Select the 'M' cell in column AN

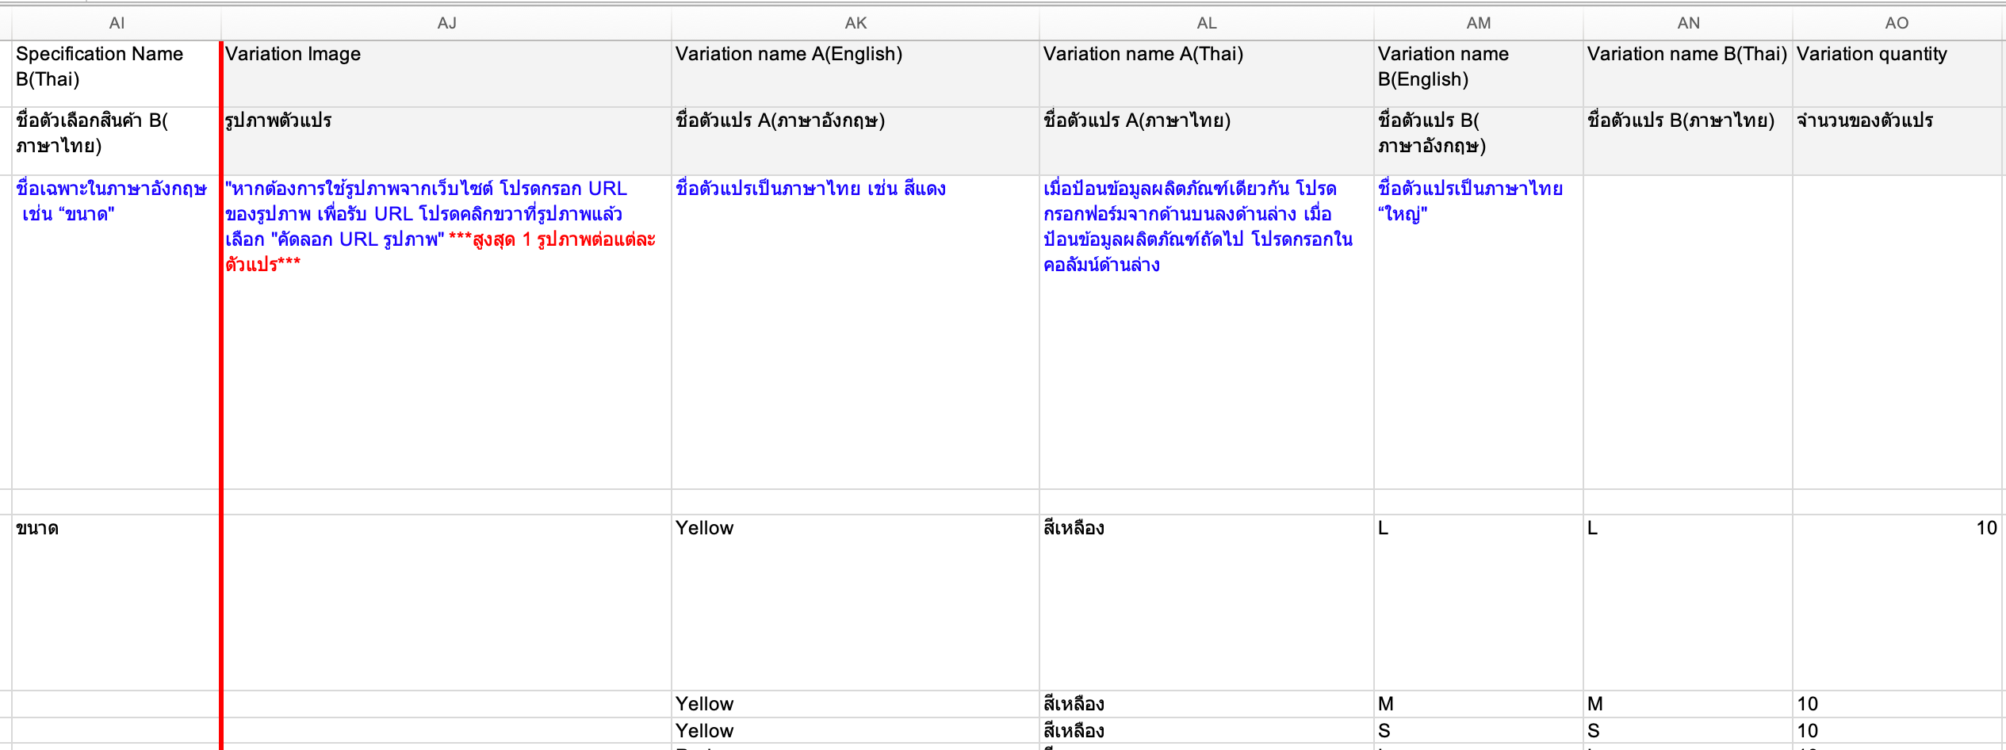pos(1688,704)
